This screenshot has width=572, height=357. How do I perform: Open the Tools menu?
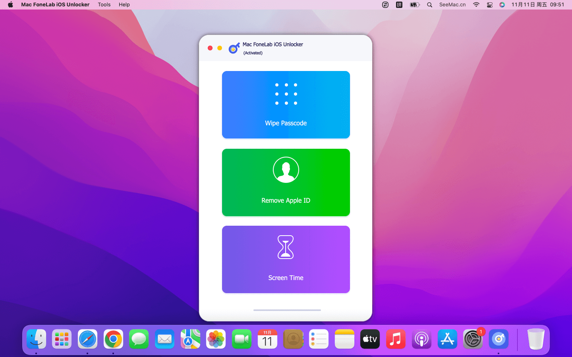pos(104,5)
